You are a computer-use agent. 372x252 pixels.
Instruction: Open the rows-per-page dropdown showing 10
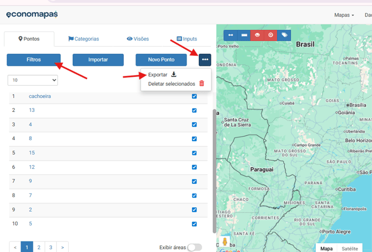[33, 80]
